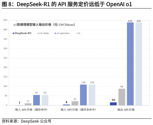Click the data label '16' above DeepSeek-R1 bar
153x125 pixels.
113,100
